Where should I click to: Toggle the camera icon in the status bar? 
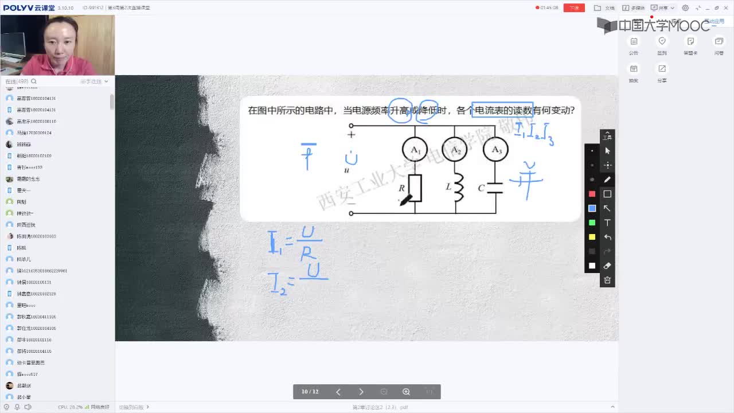point(6,407)
